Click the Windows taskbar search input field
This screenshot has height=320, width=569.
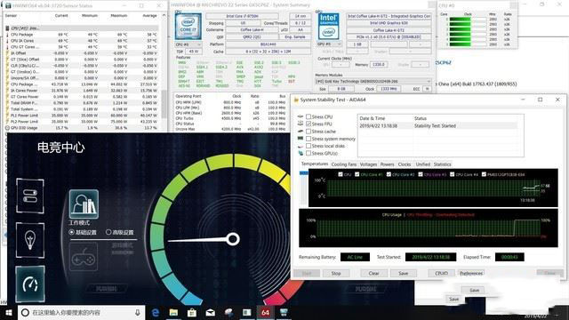pos(82,312)
